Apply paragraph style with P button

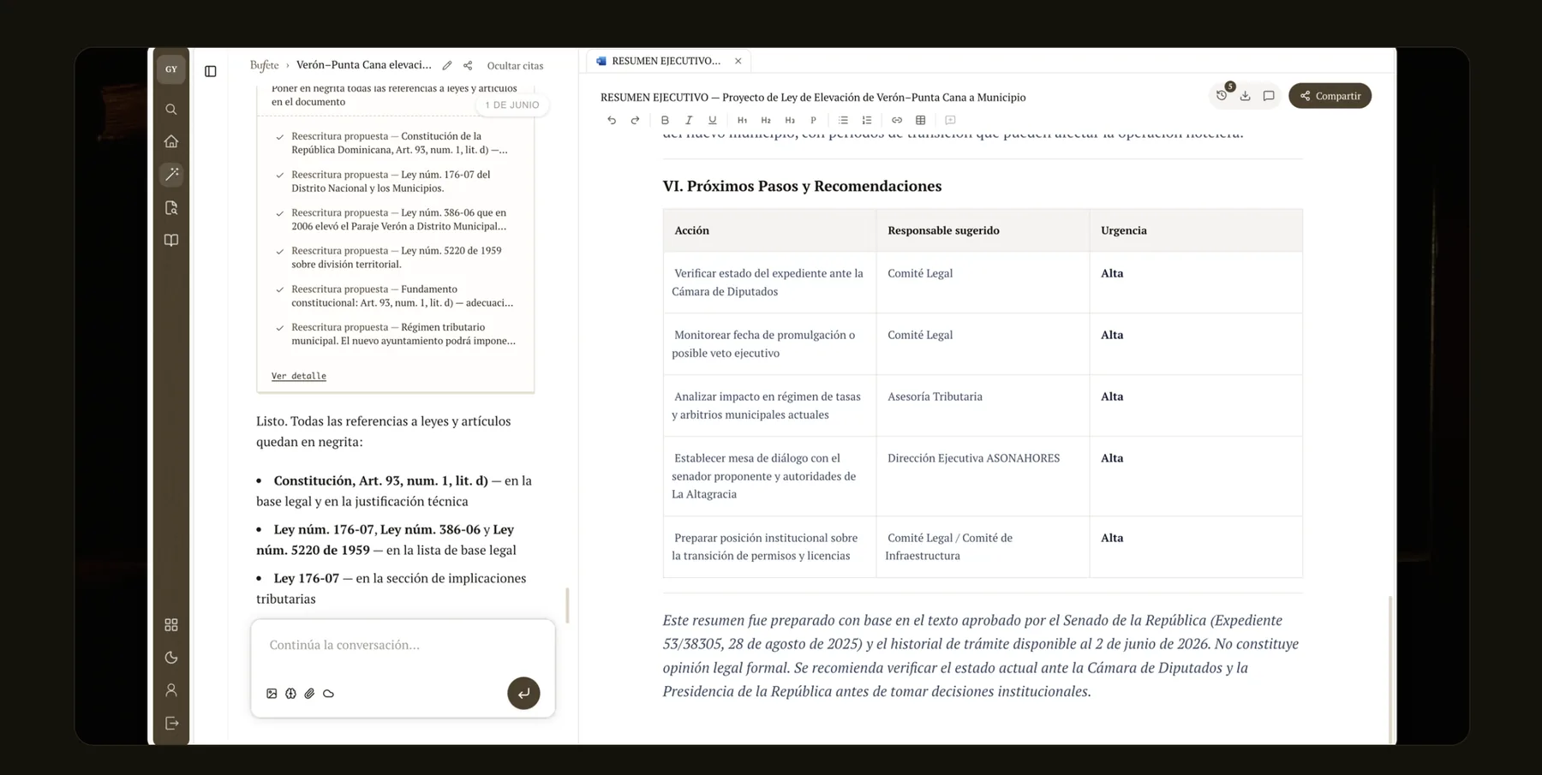[x=813, y=121]
